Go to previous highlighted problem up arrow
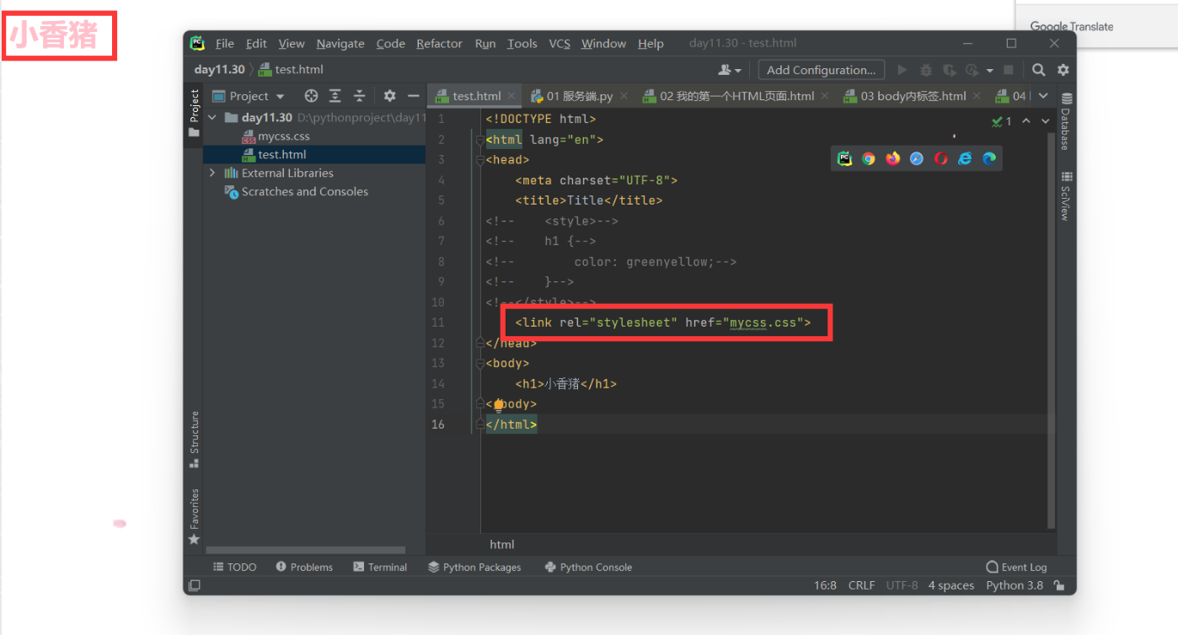 tap(1026, 121)
